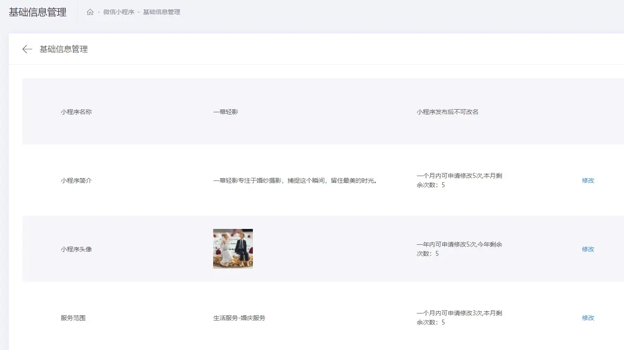This screenshot has height=350, width=624.
Task: Click the note 小程序发布后不可改名
Action: 448,111
